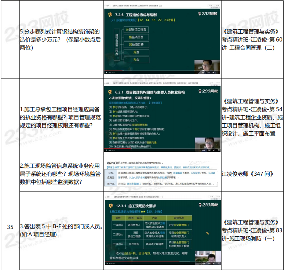Expand the 6.2.1 video to fullscreen

point(219,150)
